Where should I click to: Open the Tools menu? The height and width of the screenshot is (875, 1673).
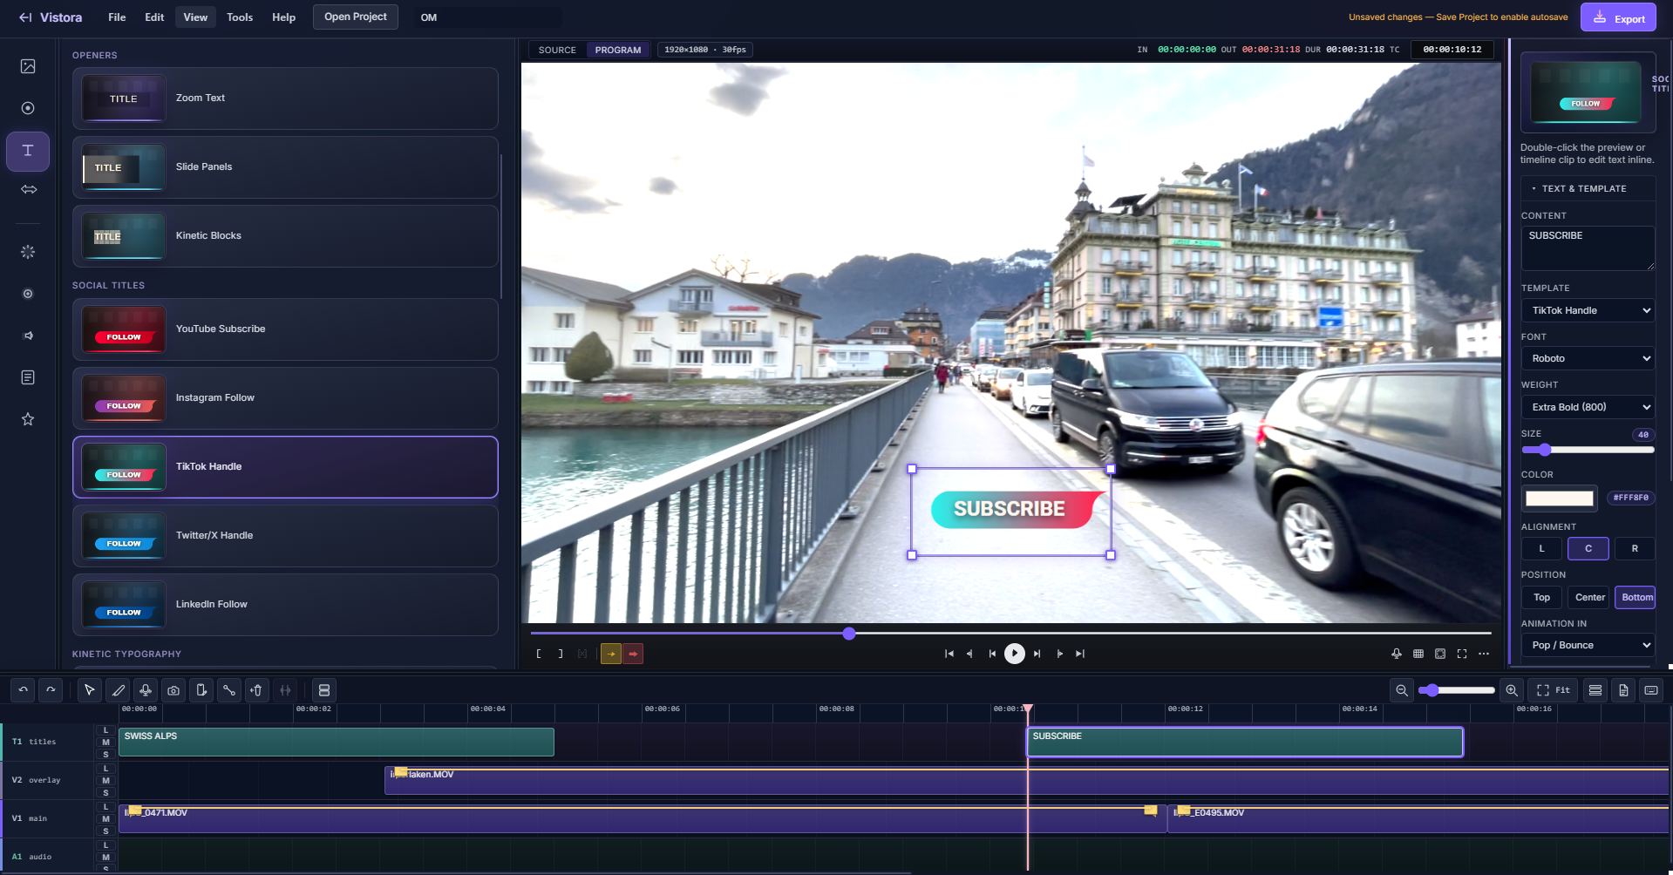(240, 17)
